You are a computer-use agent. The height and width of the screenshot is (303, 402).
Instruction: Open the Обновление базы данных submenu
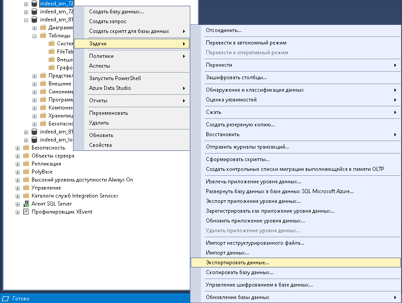237,297
